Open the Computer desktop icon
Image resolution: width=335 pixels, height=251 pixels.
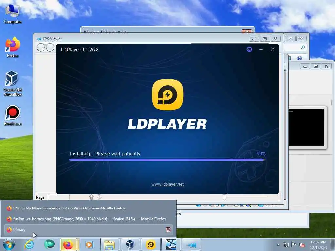(x=13, y=14)
